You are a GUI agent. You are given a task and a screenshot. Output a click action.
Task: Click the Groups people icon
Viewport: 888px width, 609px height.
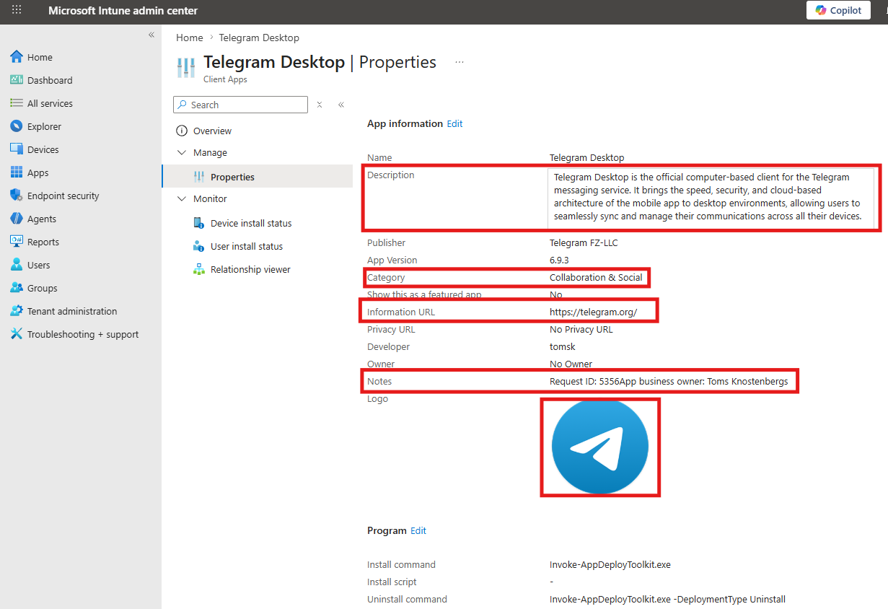(17, 288)
